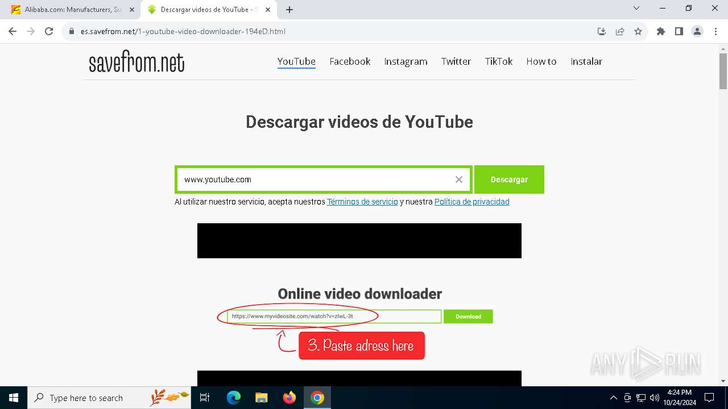Share this page icon
The height and width of the screenshot is (409, 728).
click(620, 31)
